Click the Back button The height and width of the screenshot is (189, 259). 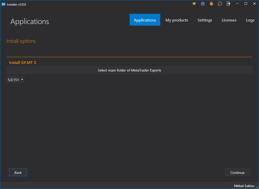tap(18, 172)
